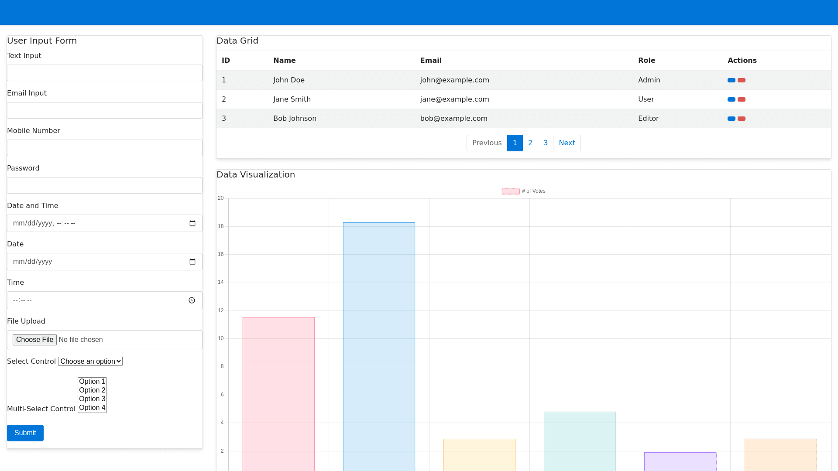Image resolution: width=838 pixels, height=471 pixels.
Task: Click blue edit button for Jane Smith
Action: pos(731,99)
